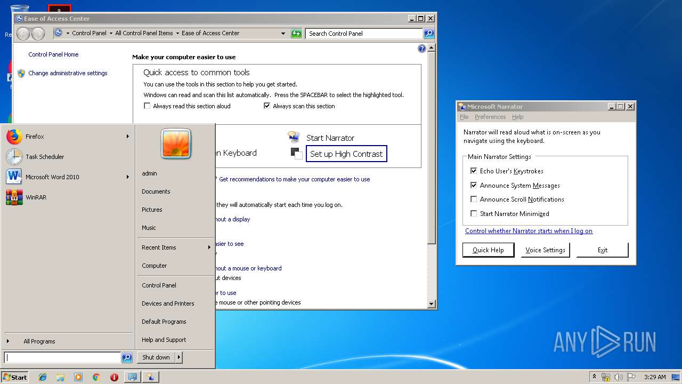
Task: Launch Task Scheduler from Start menu
Action: click(x=67, y=157)
